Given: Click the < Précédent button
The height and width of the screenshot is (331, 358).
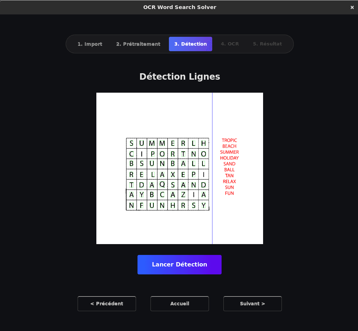Looking at the screenshot, I should 107,304.
